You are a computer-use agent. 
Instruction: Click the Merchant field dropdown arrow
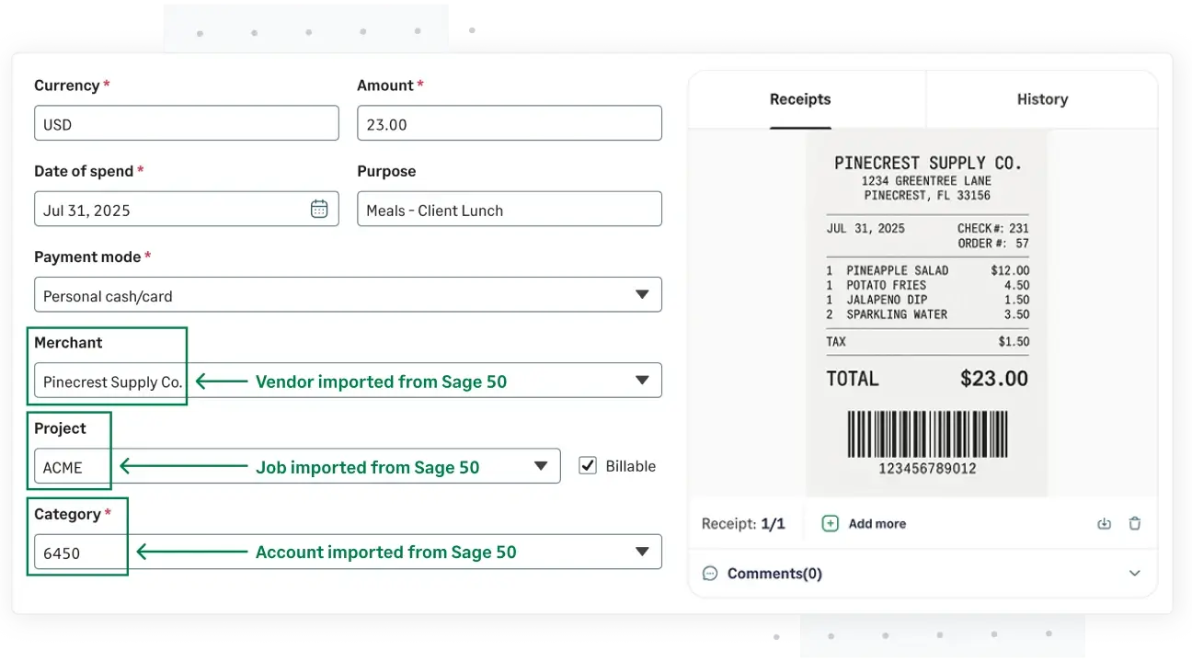click(643, 380)
